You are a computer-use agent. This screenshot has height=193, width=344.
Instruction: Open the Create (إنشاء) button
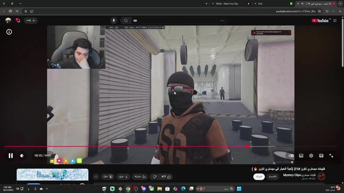click(x=31, y=21)
